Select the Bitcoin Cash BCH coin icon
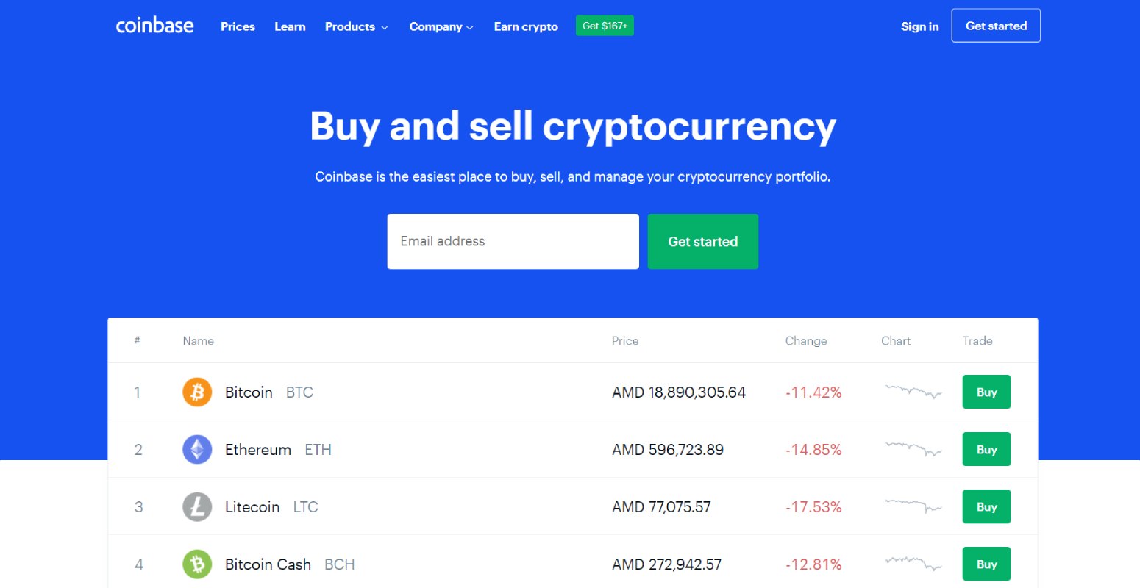The width and height of the screenshot is (1140, 588). coord(196,564)
